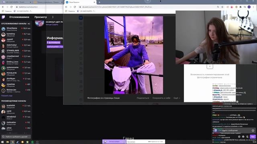
Task: Focus the find and add friends field
Action: coord(16,137)
